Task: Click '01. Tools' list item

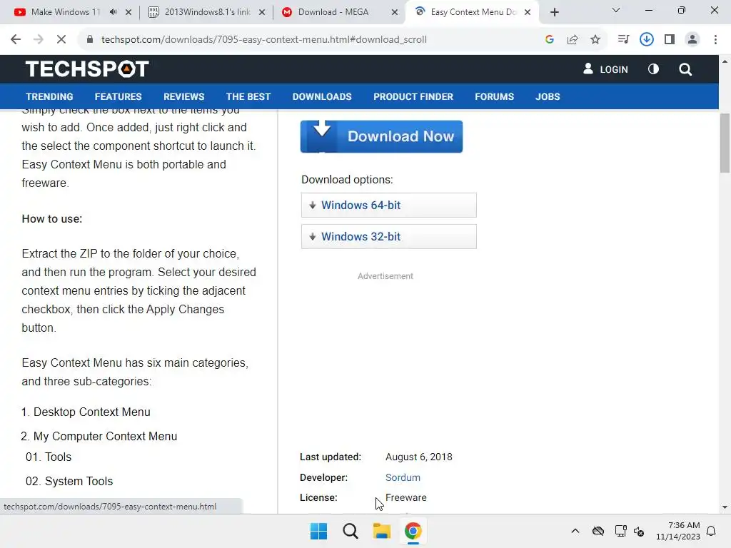Action: pos(49,457)
